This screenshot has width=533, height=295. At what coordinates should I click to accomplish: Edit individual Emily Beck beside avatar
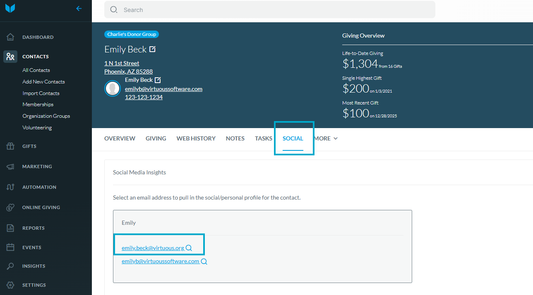click(157, 80)
